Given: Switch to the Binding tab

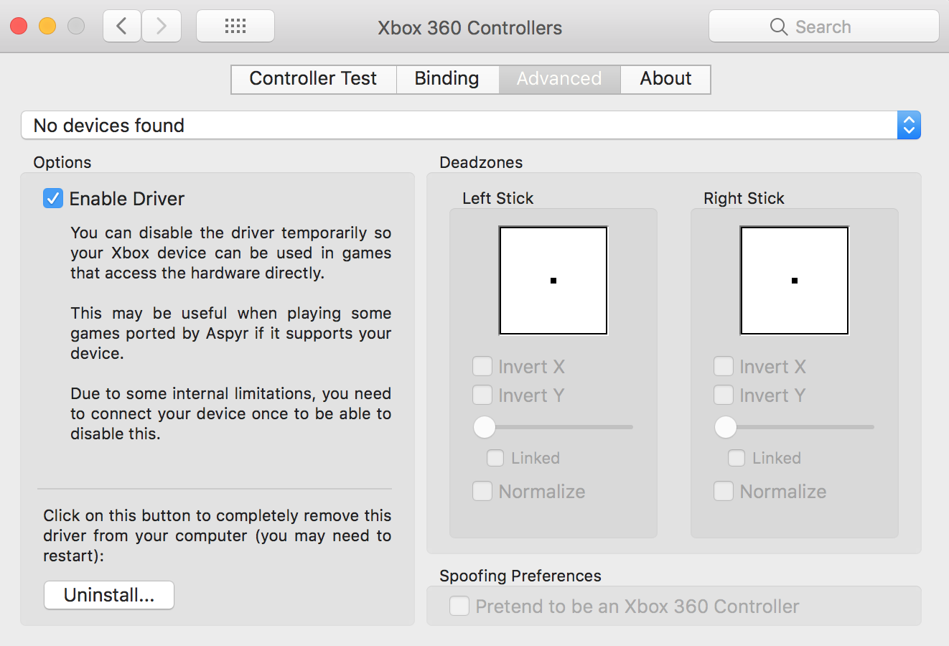Looking at the screenshot, I should pos(447,78).
